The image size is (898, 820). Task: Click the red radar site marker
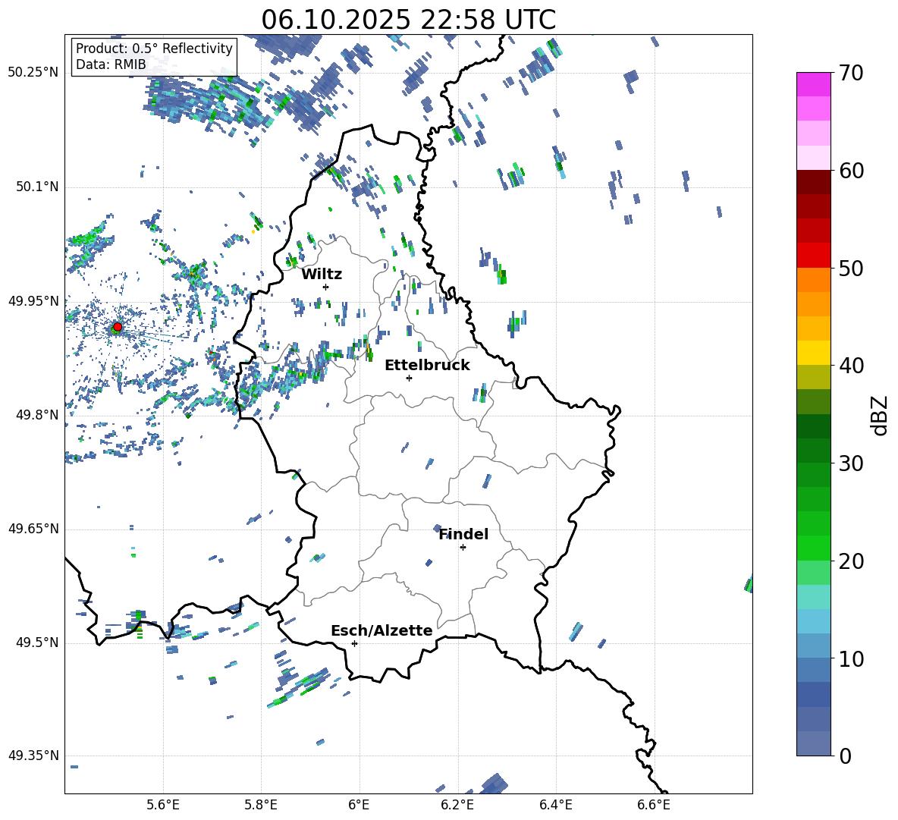point(118,327)
